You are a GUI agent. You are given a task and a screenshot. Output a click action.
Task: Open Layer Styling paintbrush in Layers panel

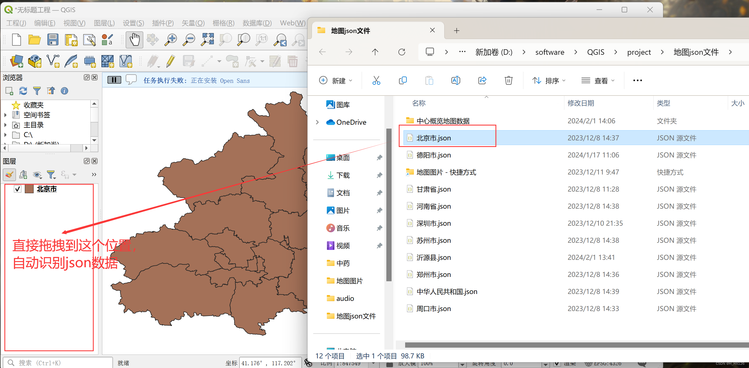coord(9,175)
